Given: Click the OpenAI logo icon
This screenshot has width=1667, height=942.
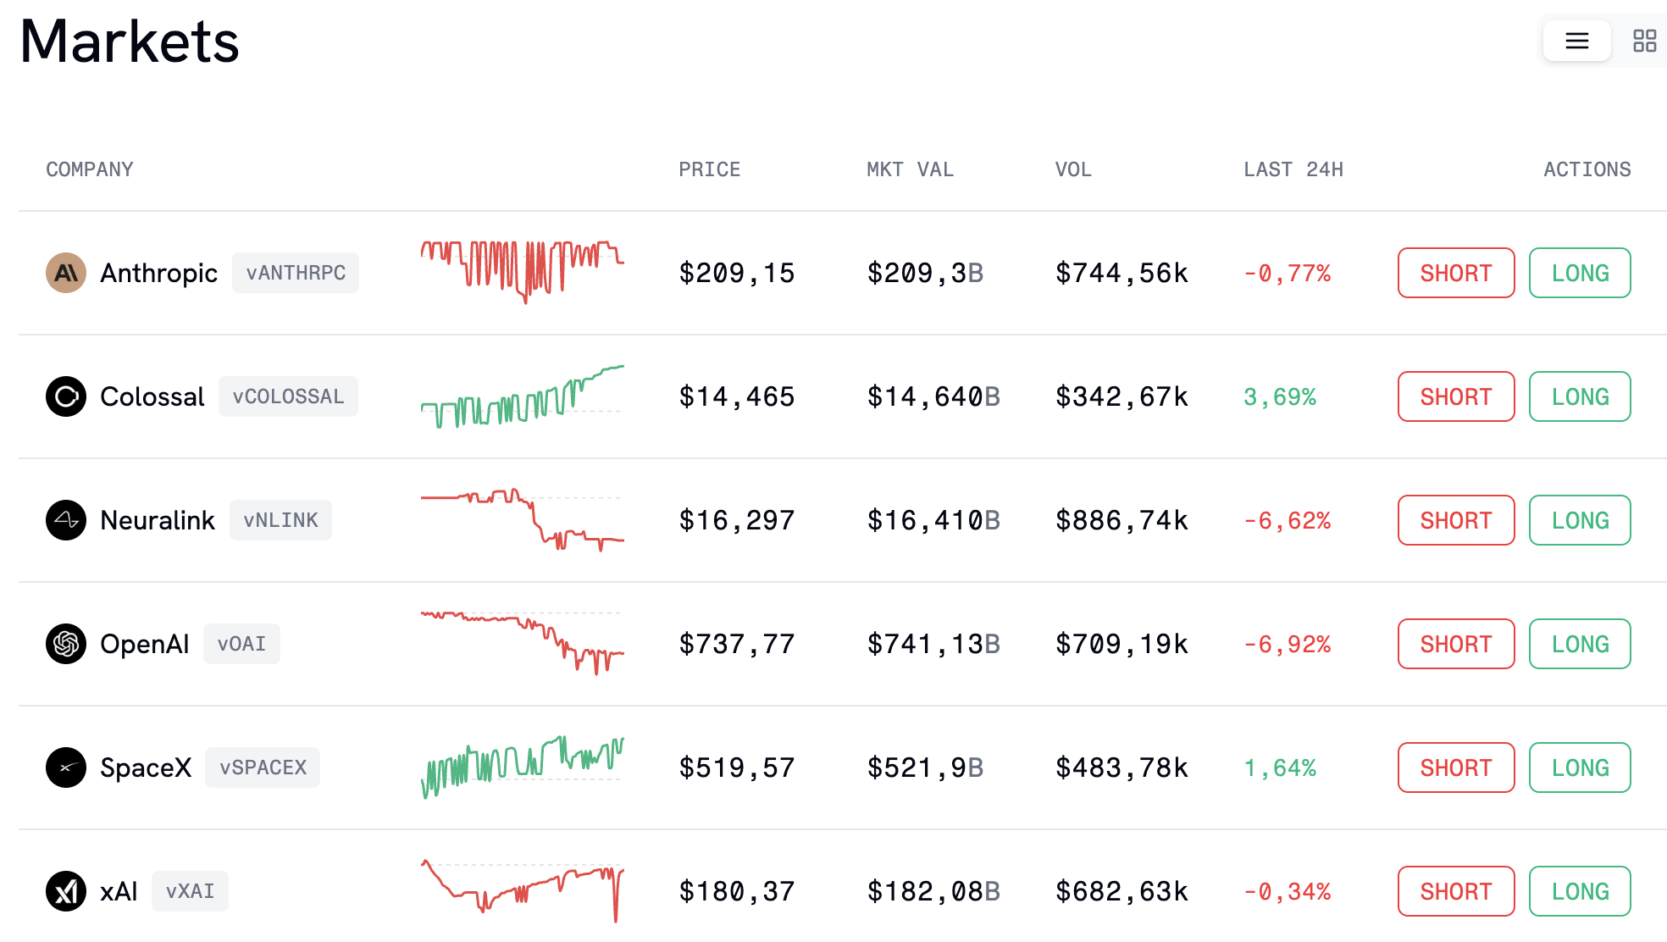Looking at the screenshot, I should (66, 644).
